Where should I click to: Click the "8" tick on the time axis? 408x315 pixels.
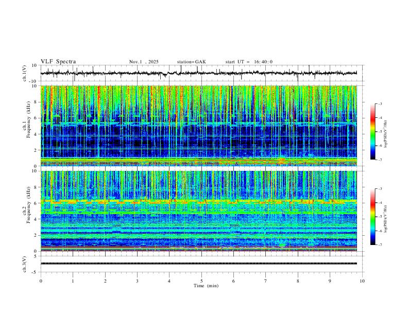298,281
